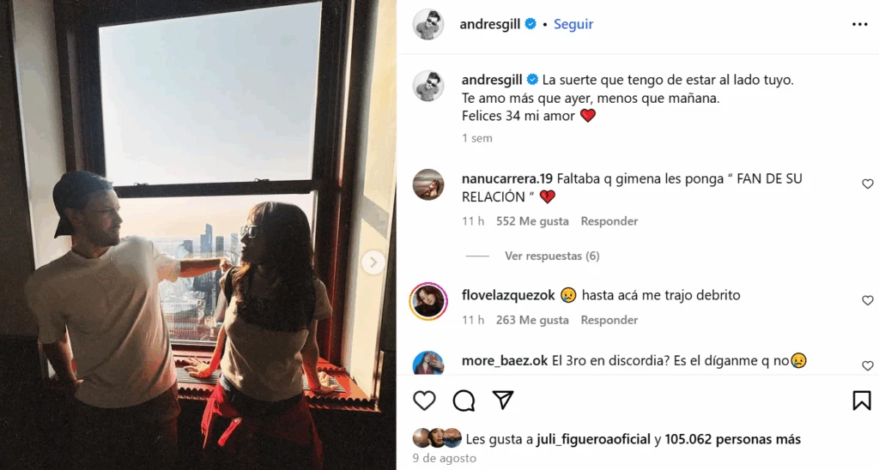Viewport: 879px width, 470px height.
Task: View nanucarrera.19's profile avatar
Action: tap(428, 184)
